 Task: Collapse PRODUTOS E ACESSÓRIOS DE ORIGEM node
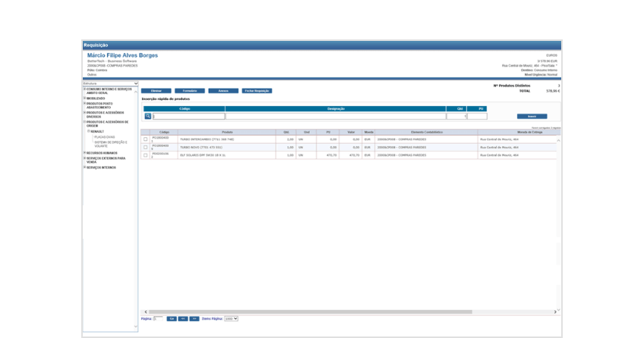pos(84,122)
